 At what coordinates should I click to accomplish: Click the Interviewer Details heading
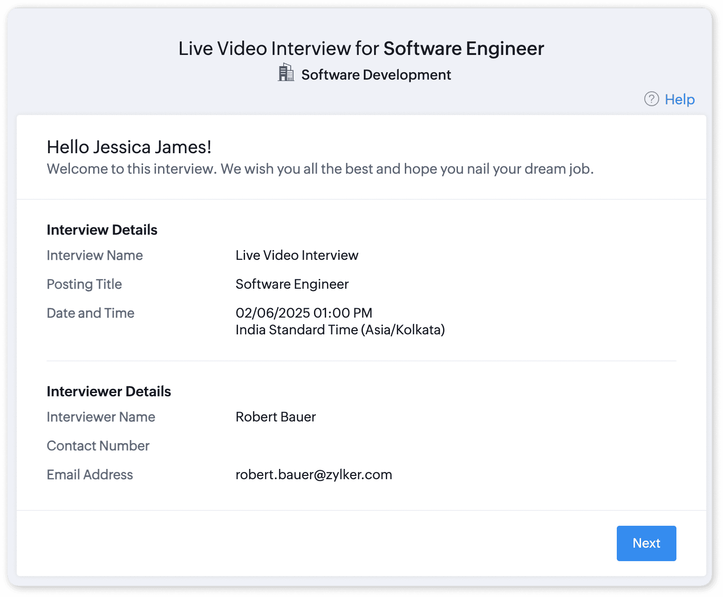pyautogui.click(x=109, y=392)
